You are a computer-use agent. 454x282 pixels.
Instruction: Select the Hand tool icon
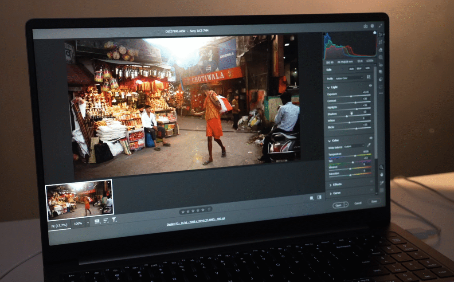pos(381,175)
